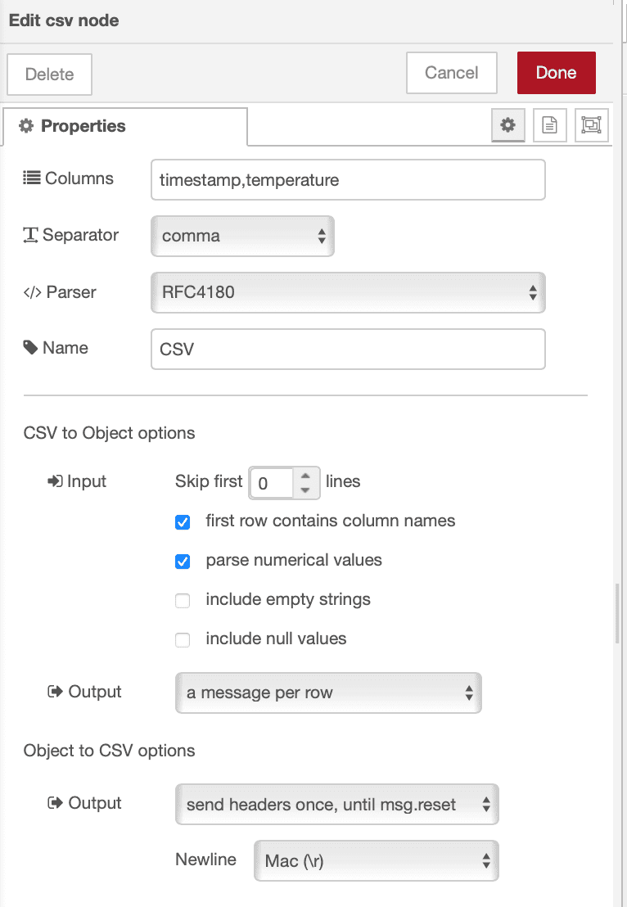
Task: Open the output mode dropdown for CSV rows
Action: tap(328, 693)
